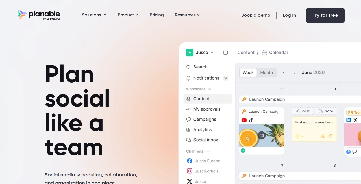Click the LinkedIn icon on PR card

point(349,120)
